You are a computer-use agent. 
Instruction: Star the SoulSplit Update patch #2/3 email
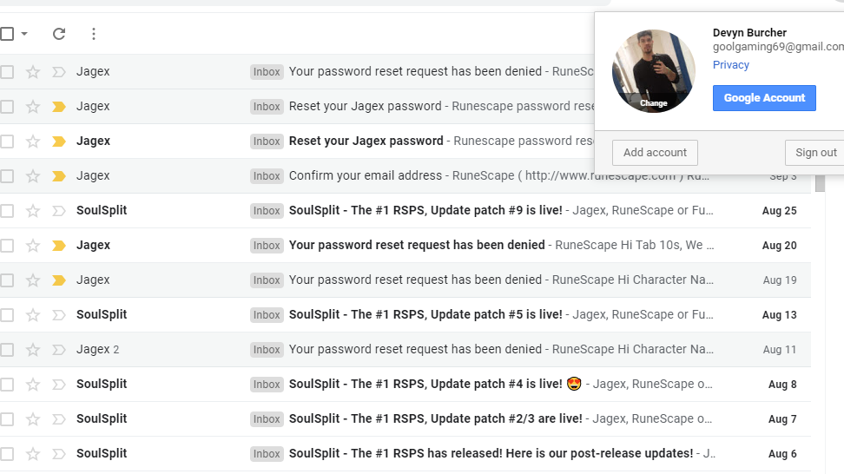point(33,418)
